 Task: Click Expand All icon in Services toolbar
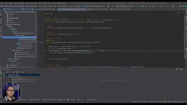[7, 72]
